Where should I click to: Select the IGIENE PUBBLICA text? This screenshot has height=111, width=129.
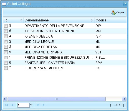tap(39, 36)
